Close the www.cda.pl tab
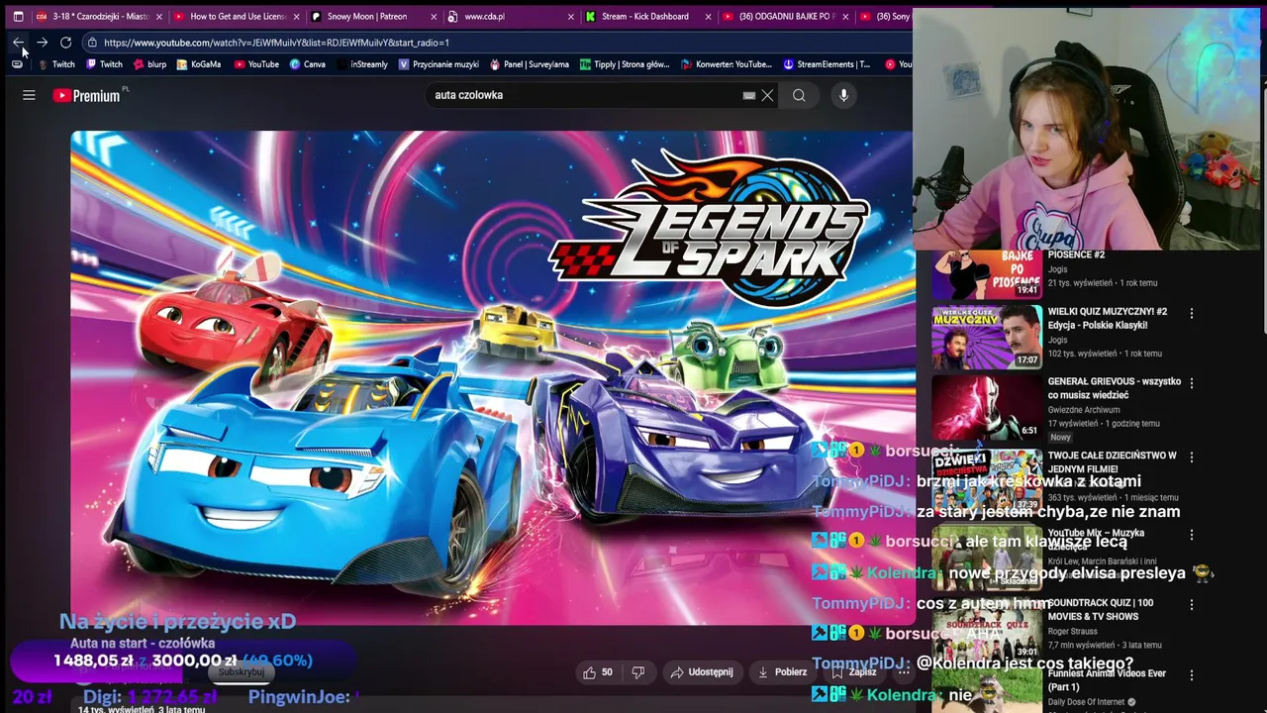 click(x=571, y=17)
